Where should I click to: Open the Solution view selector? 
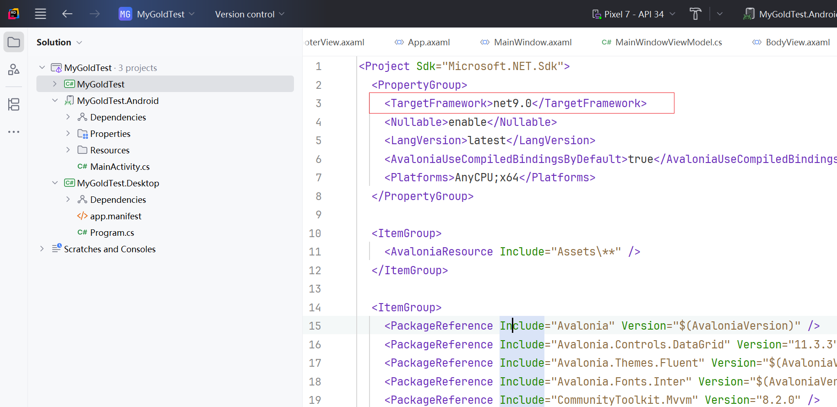[59, 42]
